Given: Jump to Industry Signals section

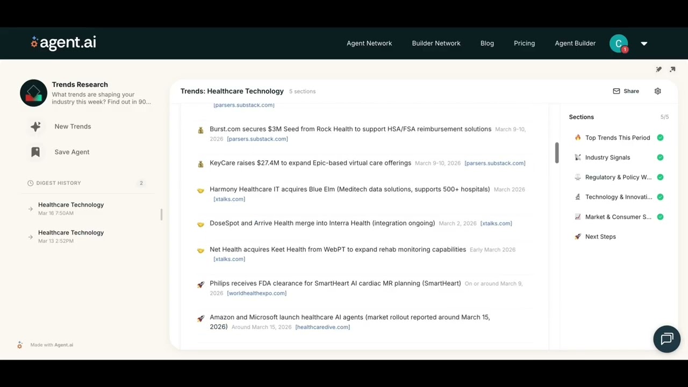Looking at the screenshot, I should (x=607, y=157).
